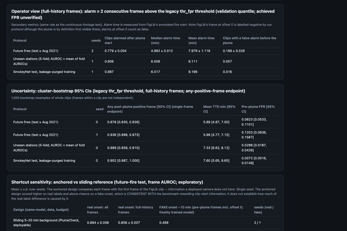Select the 'Shortcut sensitivity: anchored vs sliding reference' heading

click(107, 182)
